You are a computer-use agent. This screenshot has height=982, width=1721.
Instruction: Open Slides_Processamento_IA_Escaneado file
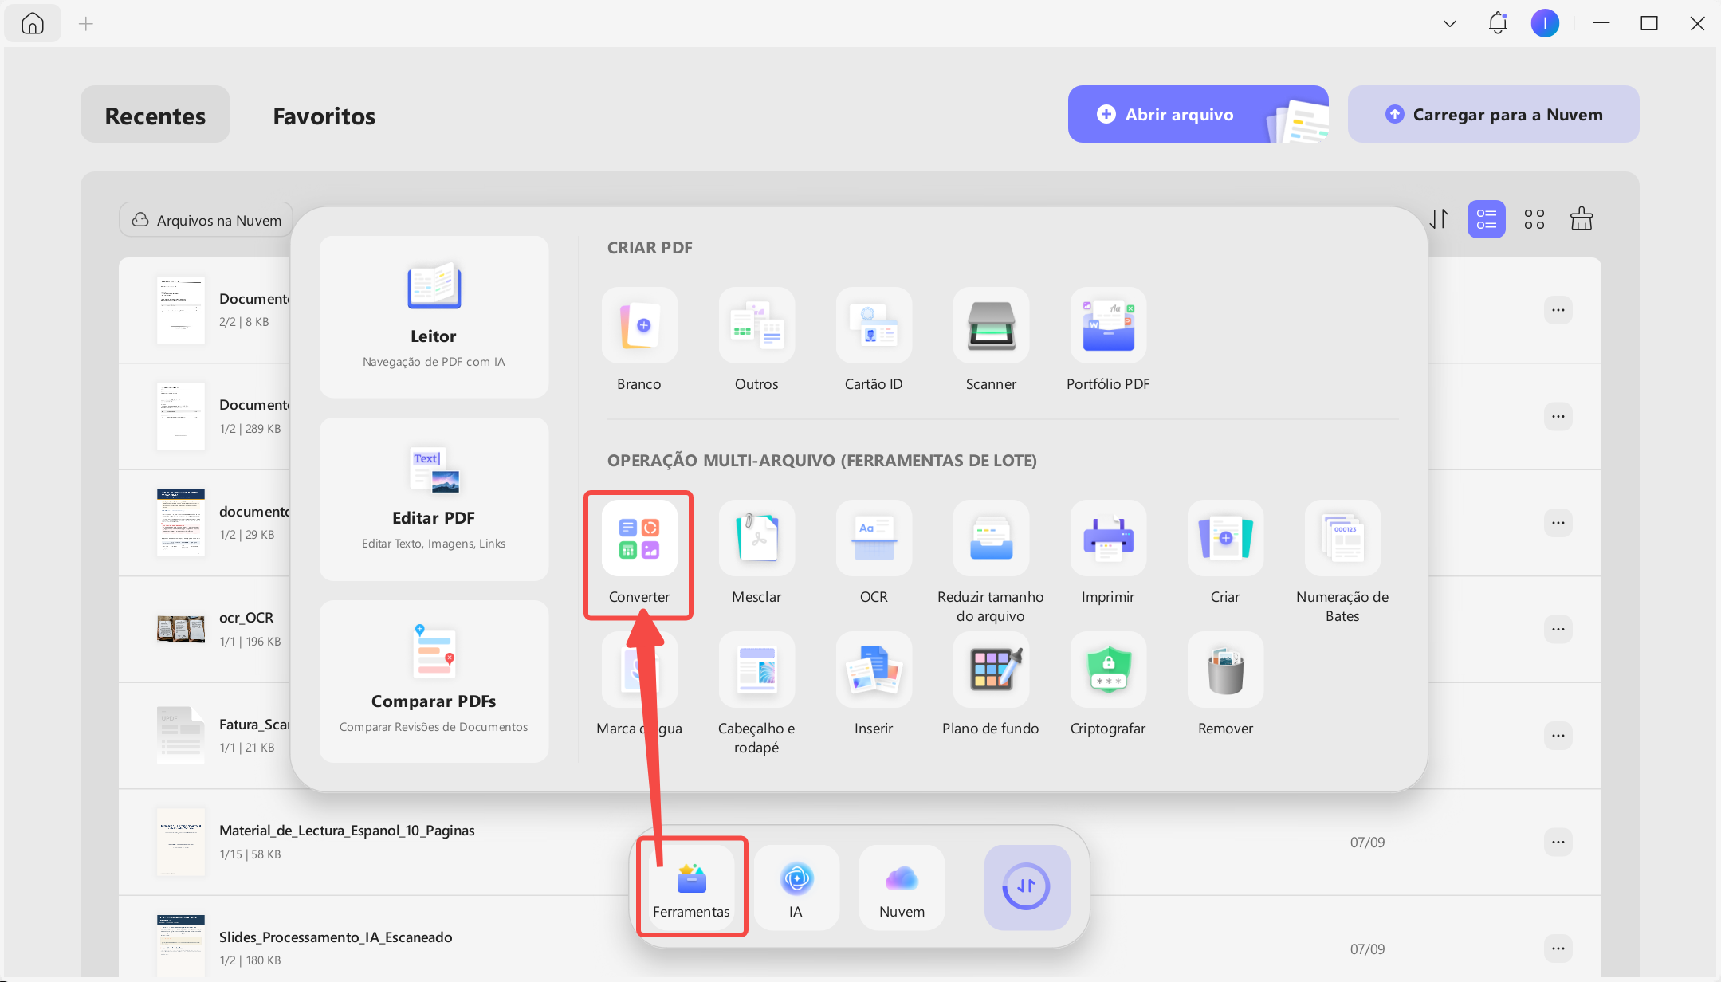pyautogui.click(x=336, y=937)
